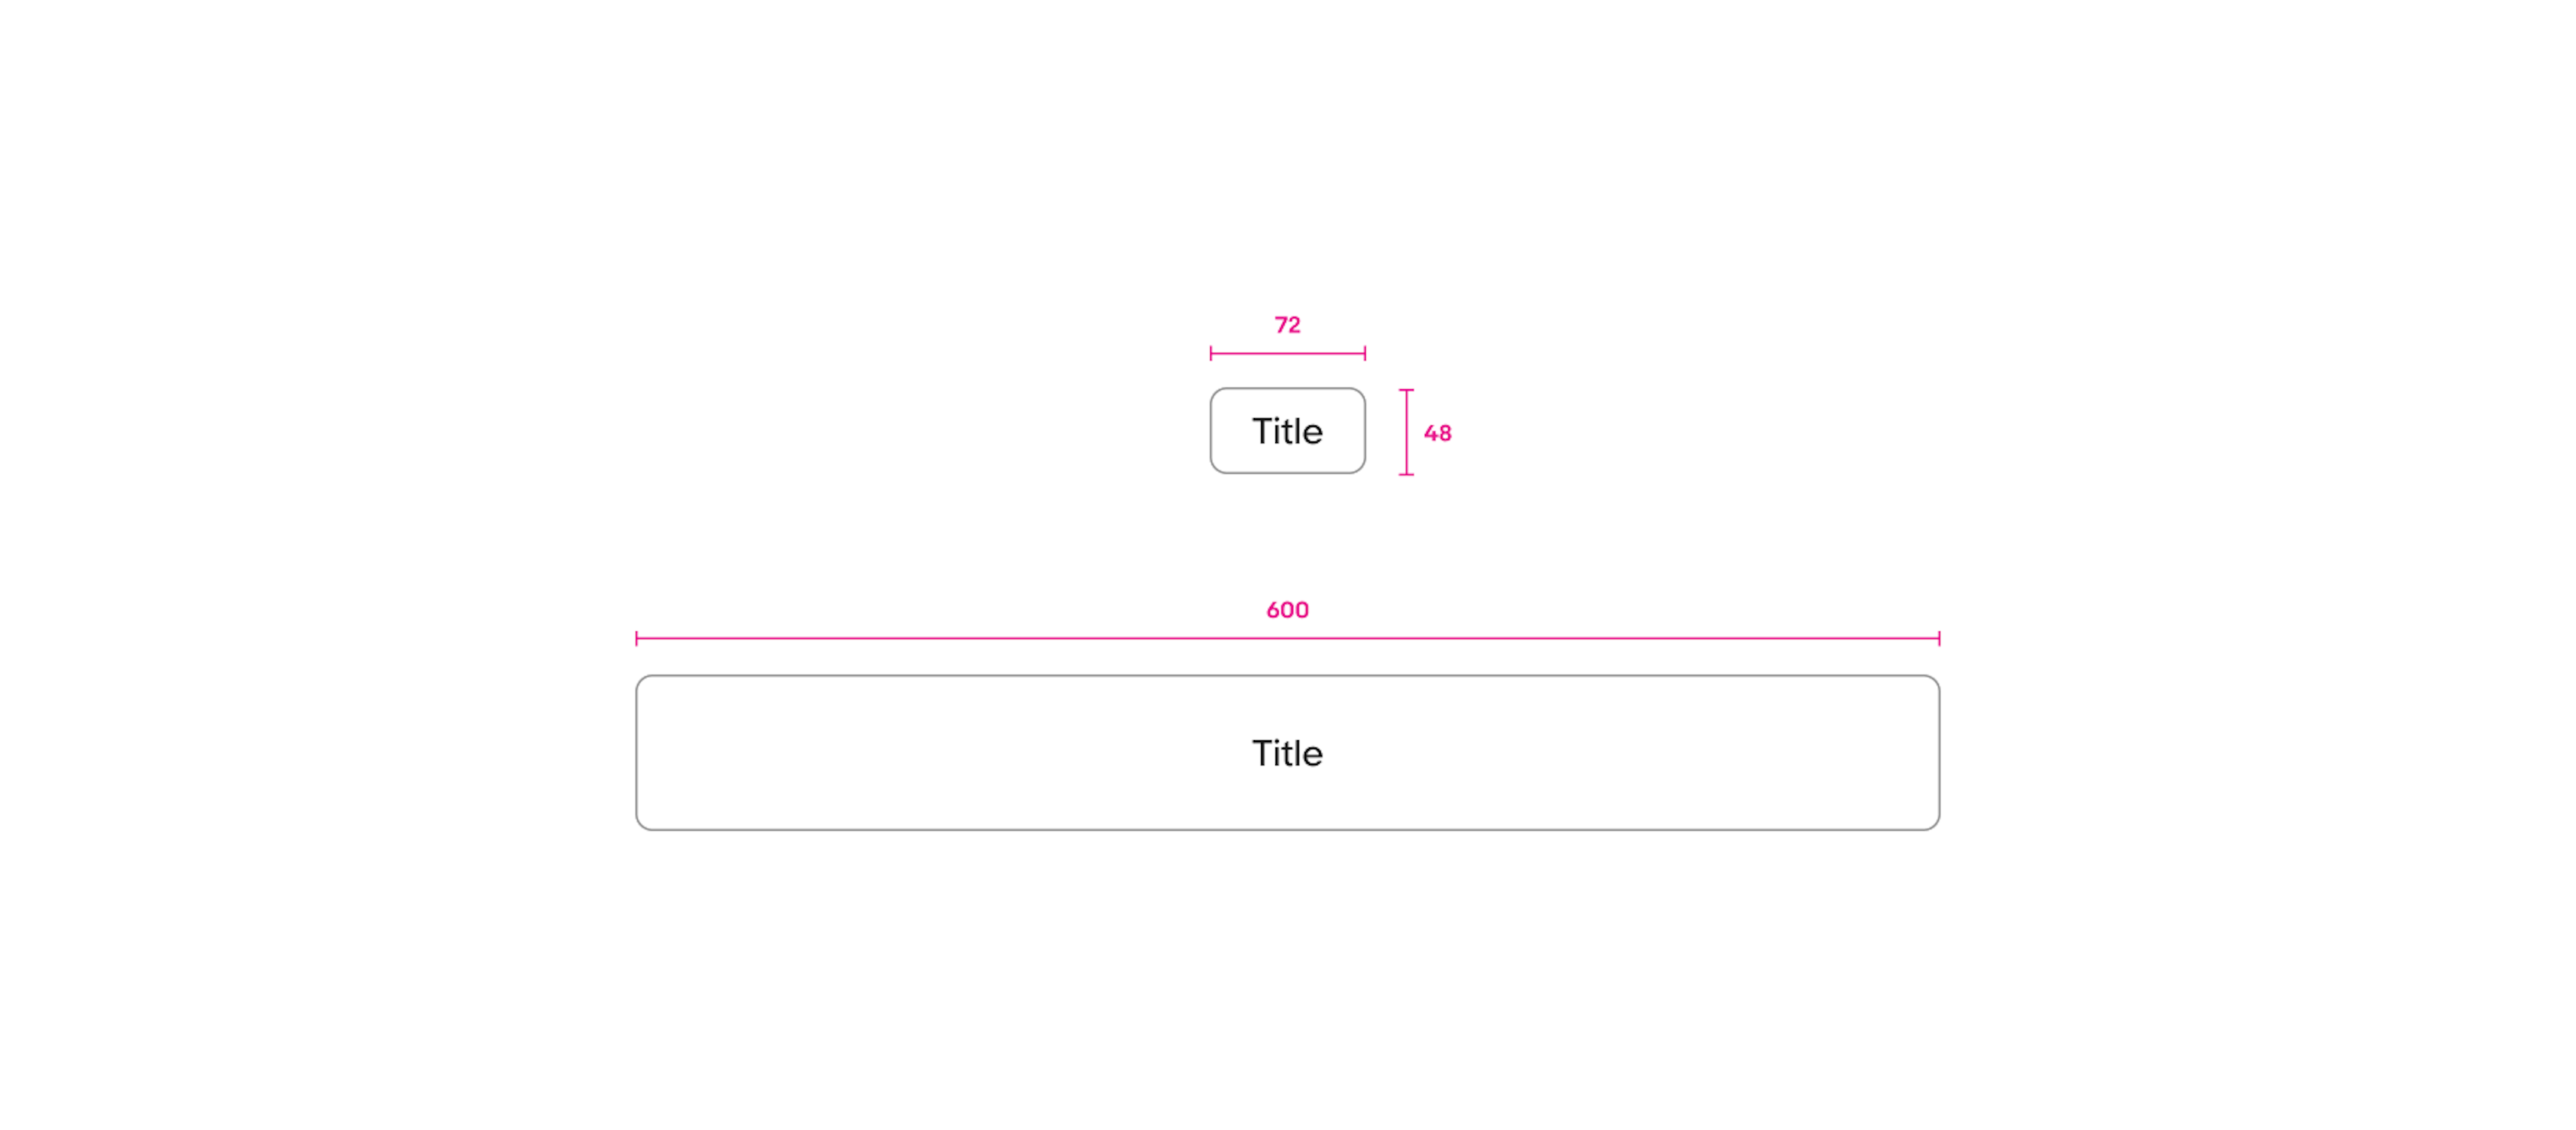Click the small Title button
Screen dimensions: 2576x1130
[x=1287, y=431]
